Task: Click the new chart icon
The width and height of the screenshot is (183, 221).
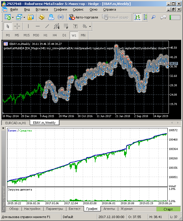Action: tap(8, 17)
